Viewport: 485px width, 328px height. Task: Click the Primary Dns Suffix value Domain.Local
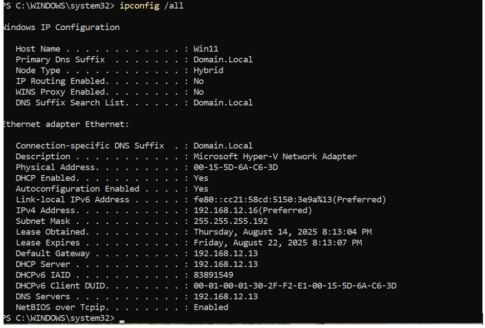[223, 60]
